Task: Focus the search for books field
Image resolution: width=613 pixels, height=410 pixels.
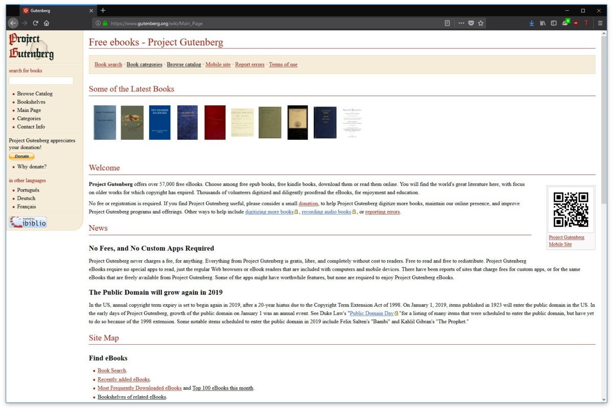Action: 41,81
